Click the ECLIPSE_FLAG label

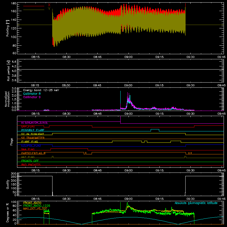31,146
